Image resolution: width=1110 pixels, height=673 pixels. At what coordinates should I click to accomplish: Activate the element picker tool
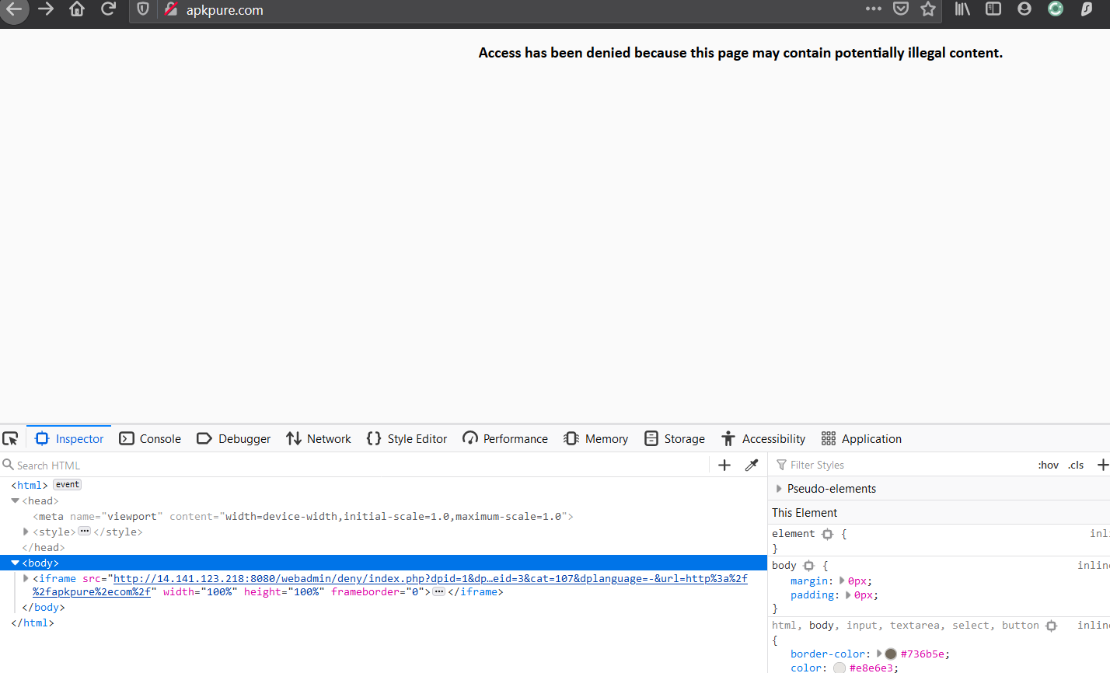tap(10, 439)
